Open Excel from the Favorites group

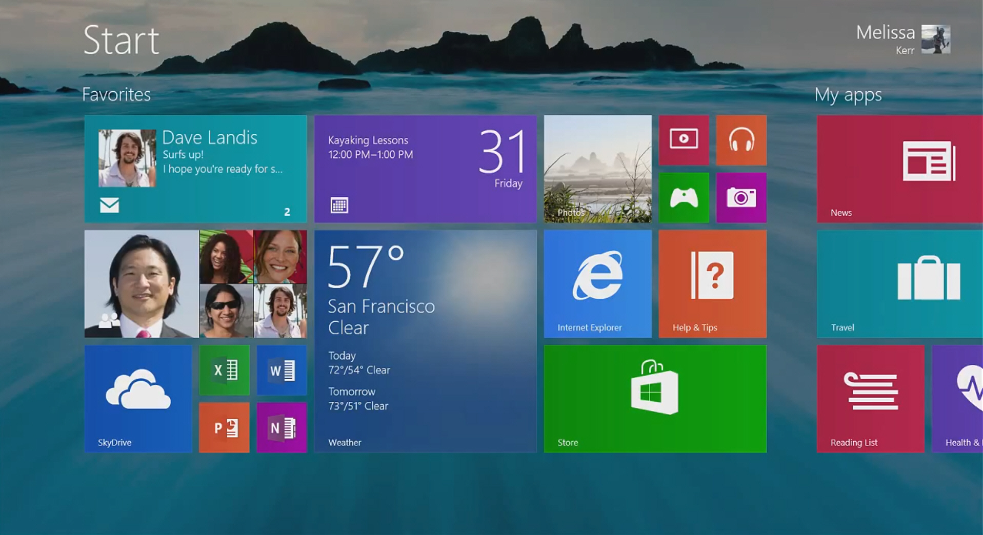point(224,370)
